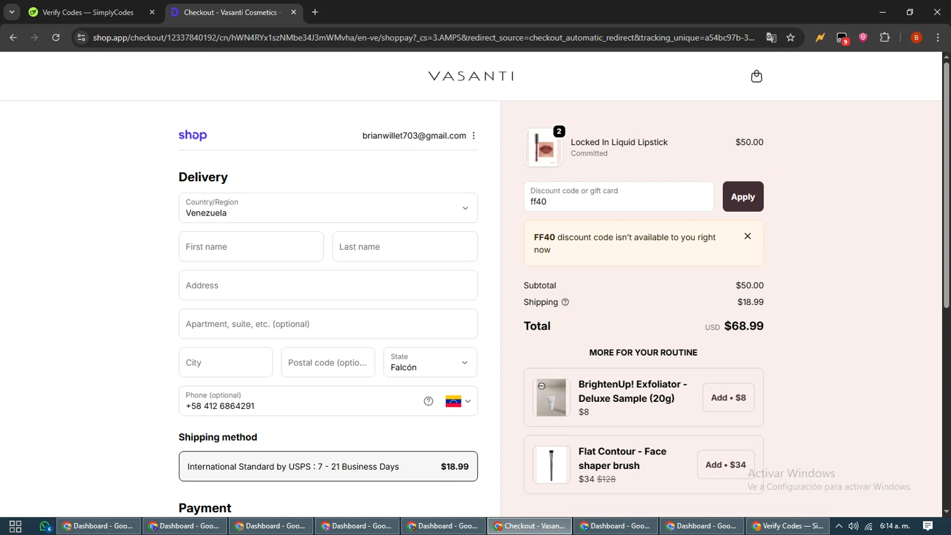
Task: Open the account options three-dot menu
Action: point(474,136)
